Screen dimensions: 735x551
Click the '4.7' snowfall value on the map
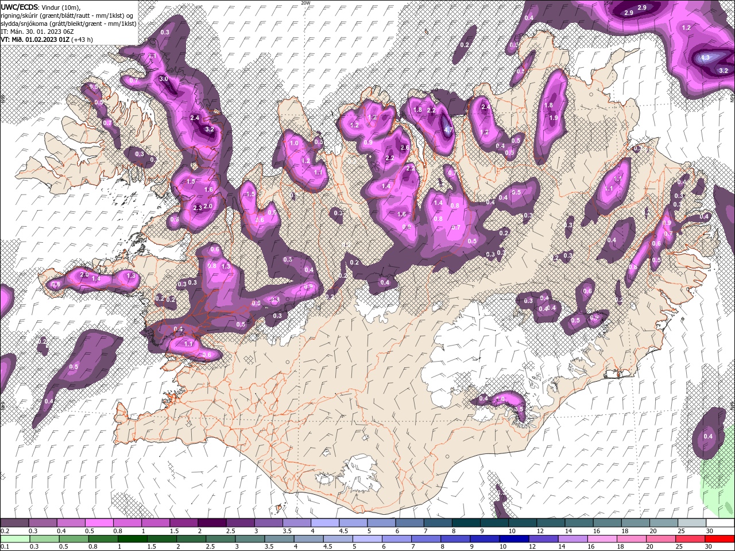448,130
